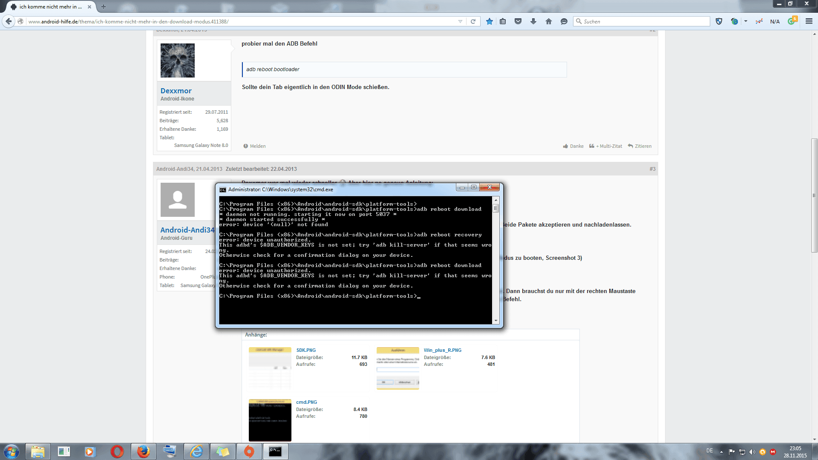
Task: Open Win_plus_R.PNG attachment thumbnail
Action: [398, 368]
